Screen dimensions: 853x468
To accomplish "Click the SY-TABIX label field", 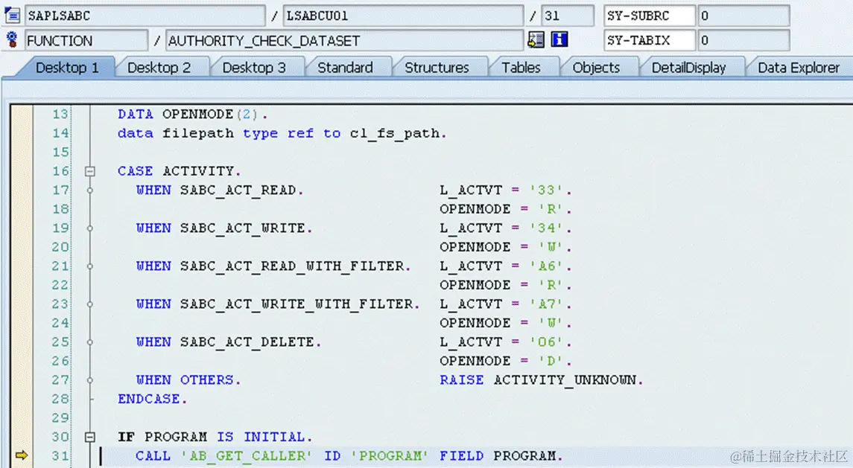I will (650, 40).
